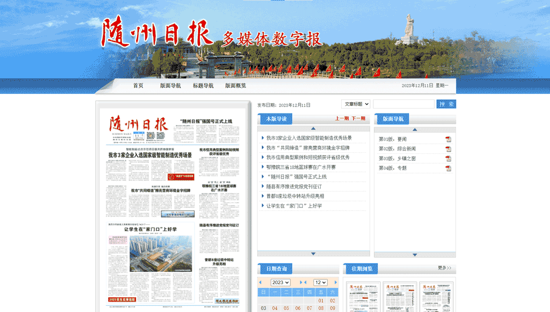
Task: Open 更多>> past issues link
Action: pos(444,268)
